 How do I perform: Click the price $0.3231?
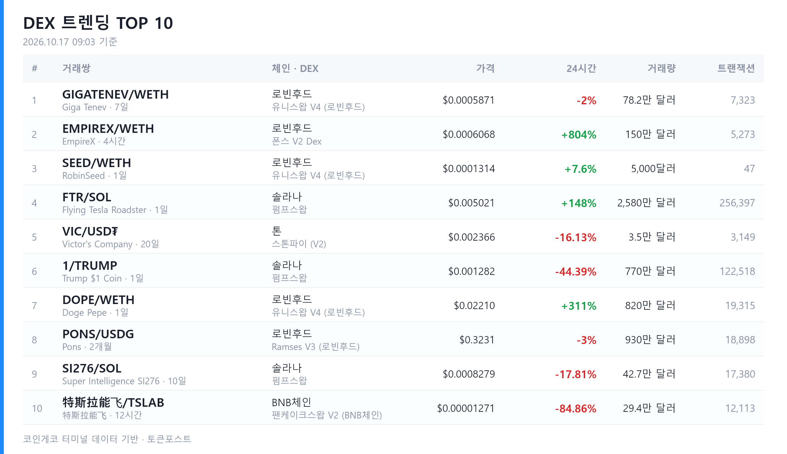tap(477, 340)
